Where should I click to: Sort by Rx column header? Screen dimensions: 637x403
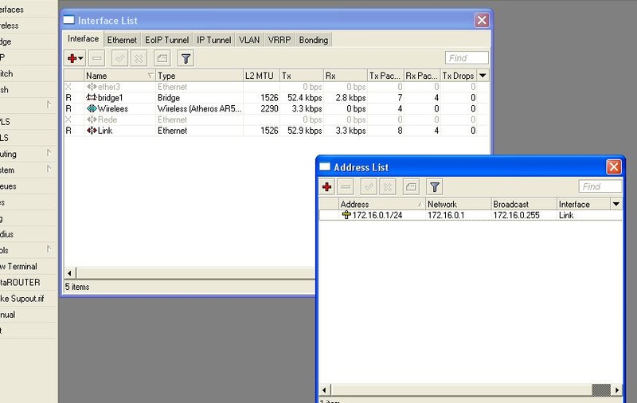(346, 76)
